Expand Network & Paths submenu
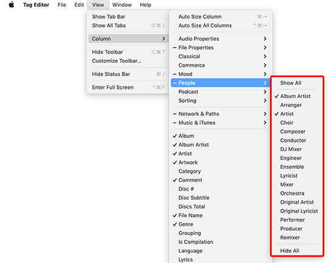Screen dimensions: 331x263 point(221,114)
